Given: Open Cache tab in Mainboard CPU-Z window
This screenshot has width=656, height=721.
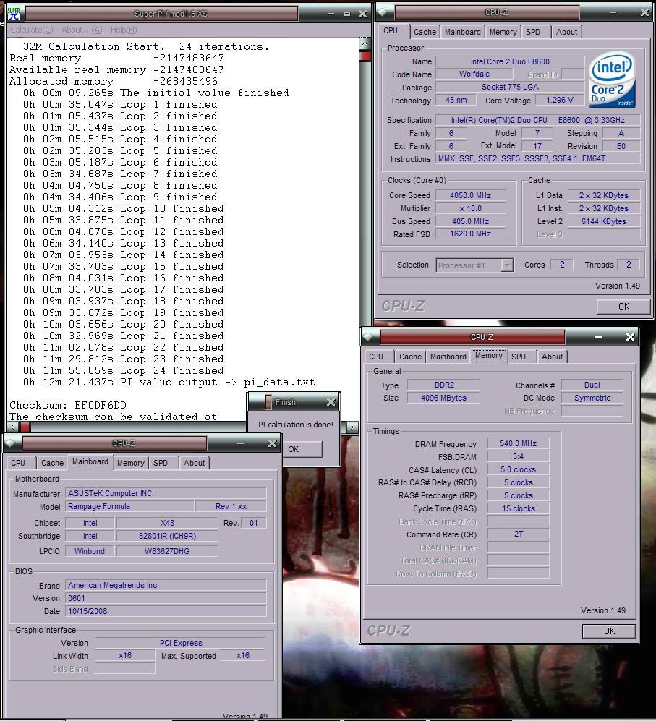Looking at the screenshot, I should pos(53,463).
